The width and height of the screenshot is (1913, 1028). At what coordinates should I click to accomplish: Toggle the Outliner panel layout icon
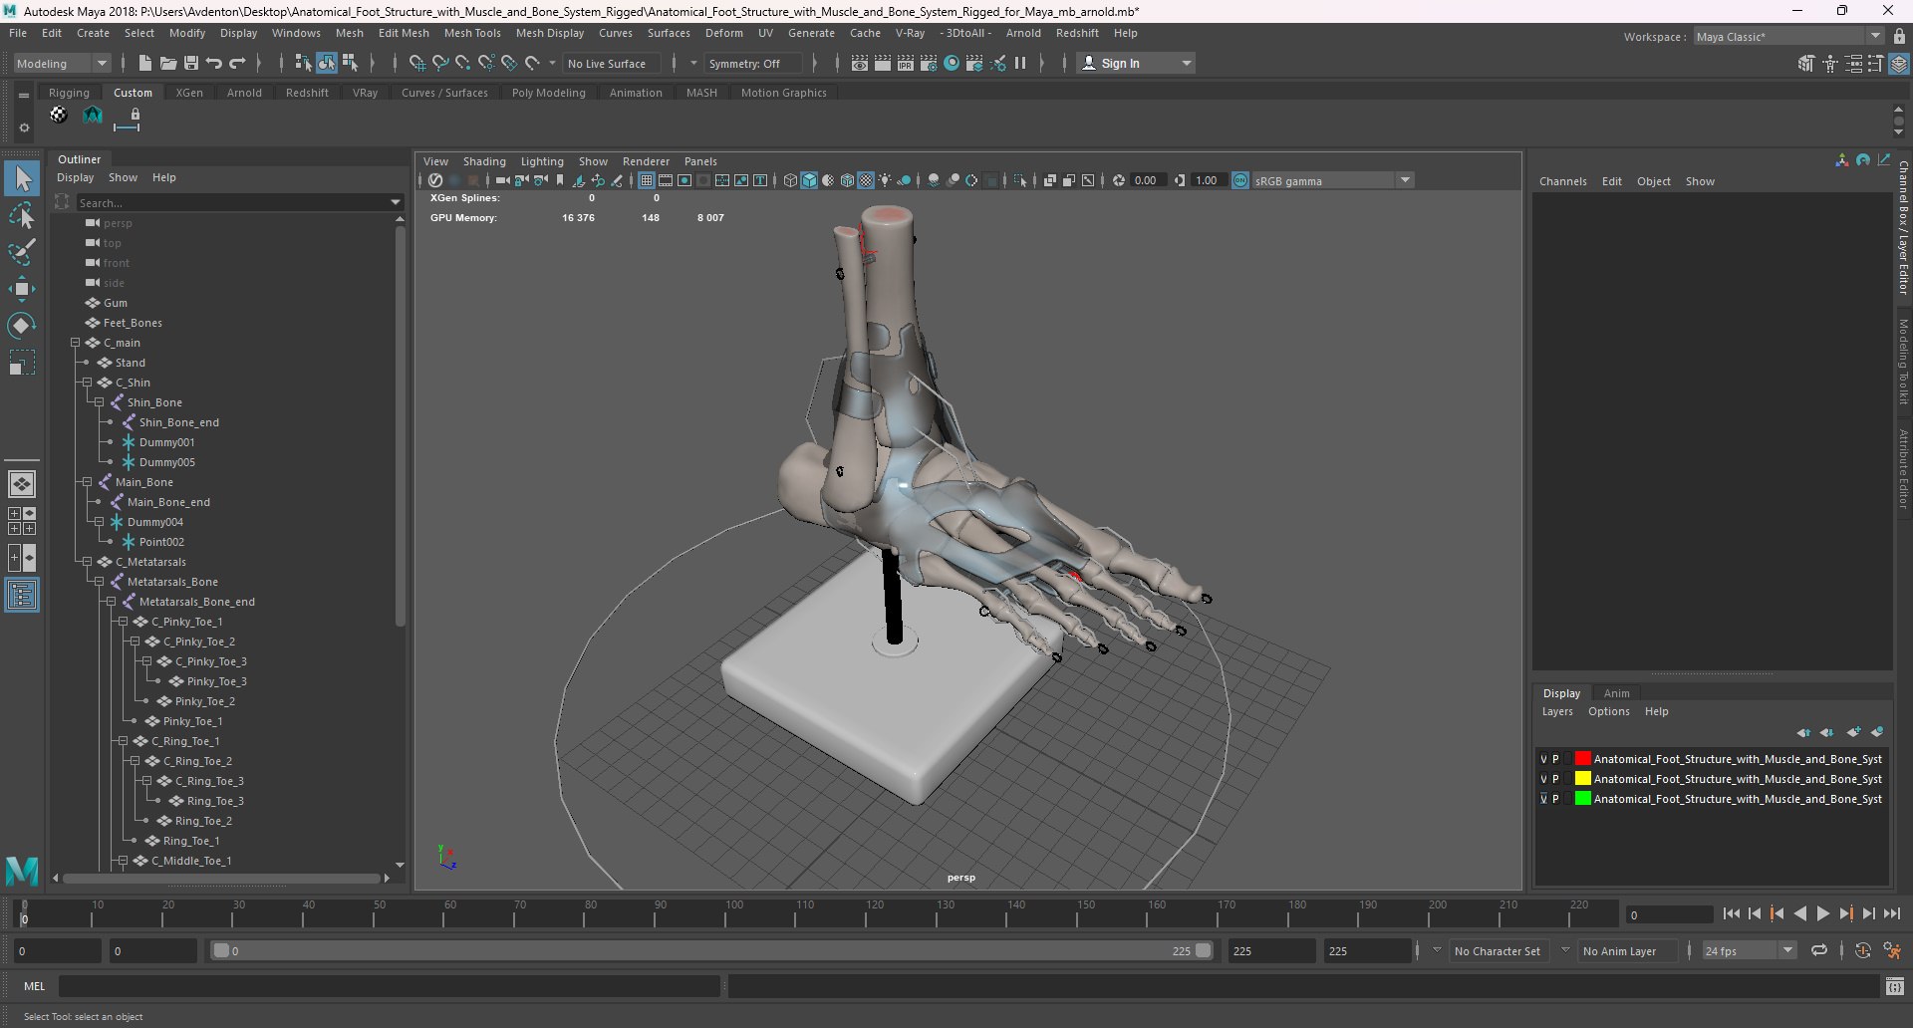click(22, 596)
